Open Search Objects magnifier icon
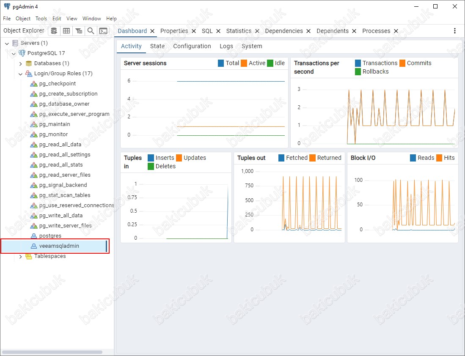Image resolution: width=465 pixels, height=356 pixels. pos(91,31)
